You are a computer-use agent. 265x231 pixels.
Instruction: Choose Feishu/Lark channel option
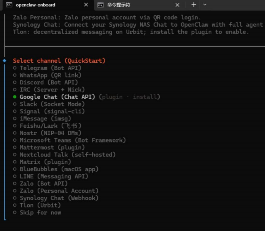coord(50,126)
